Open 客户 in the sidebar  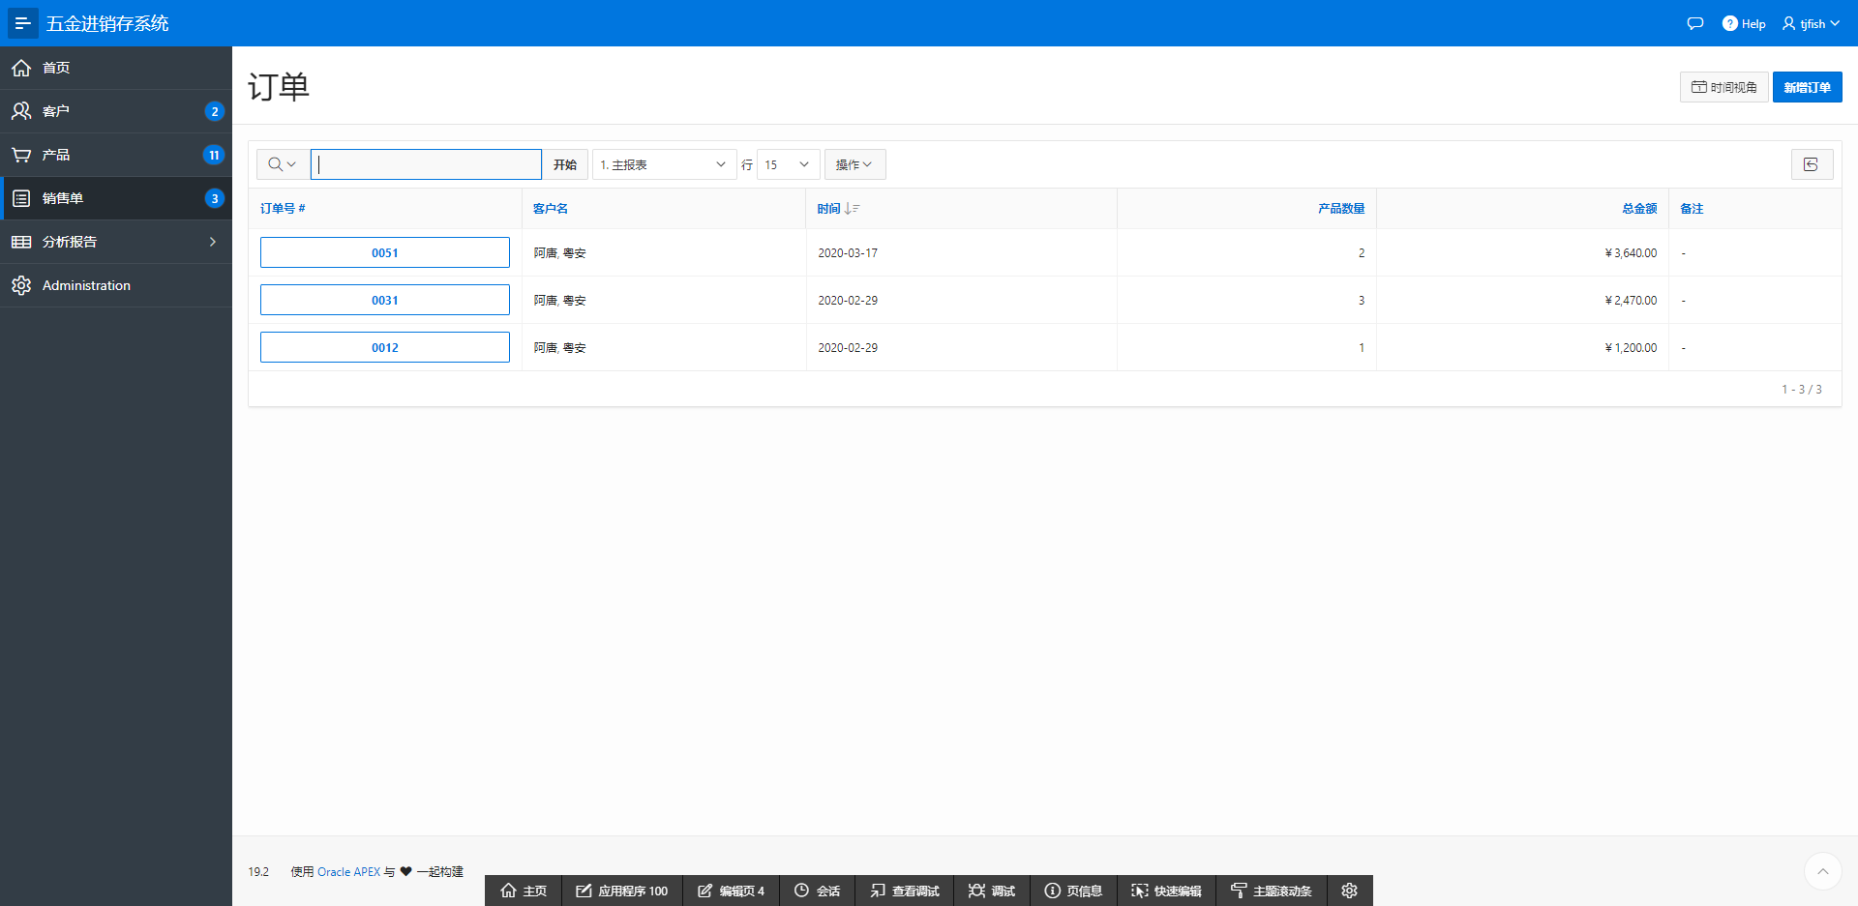[x=56, y=111]
